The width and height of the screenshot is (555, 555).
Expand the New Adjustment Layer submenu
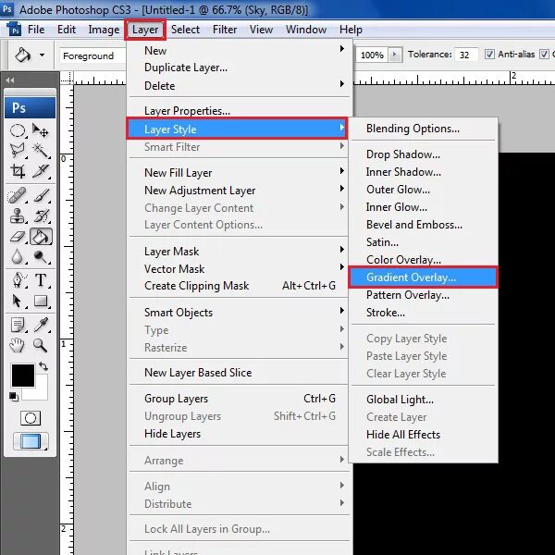click(240, 191)
